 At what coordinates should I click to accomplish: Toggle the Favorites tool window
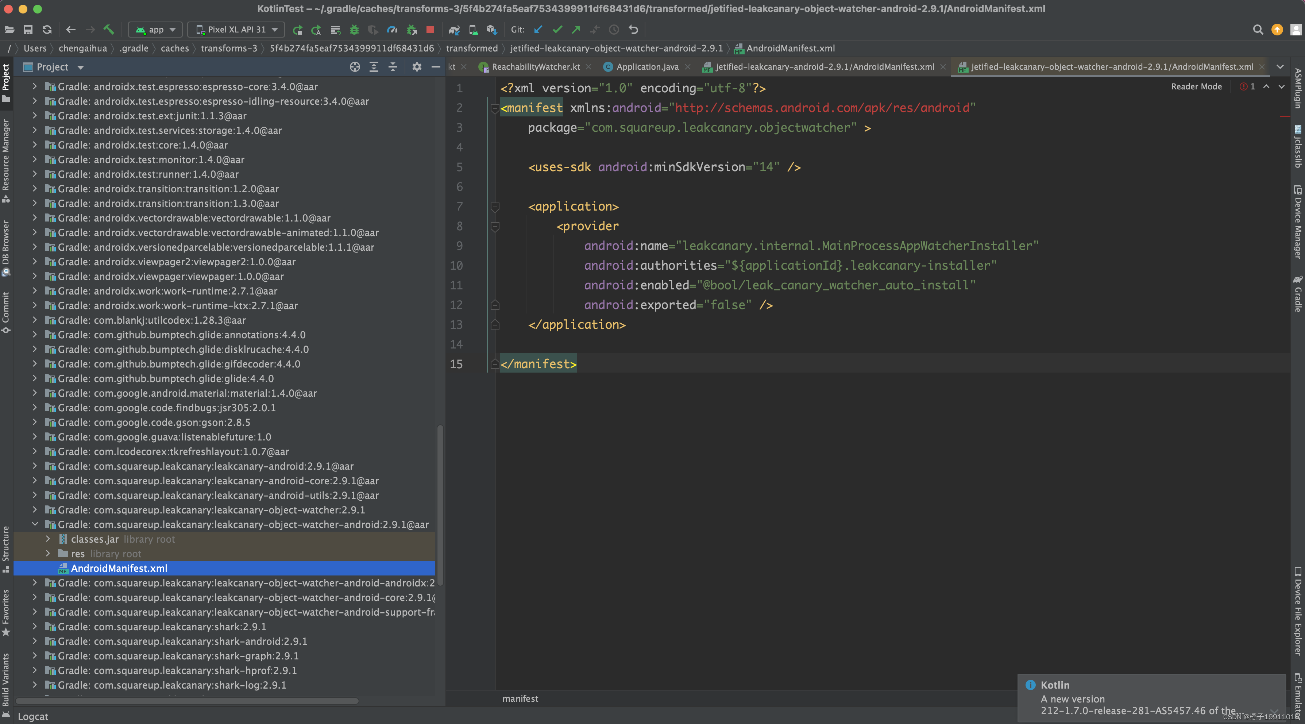coord(6,613)
